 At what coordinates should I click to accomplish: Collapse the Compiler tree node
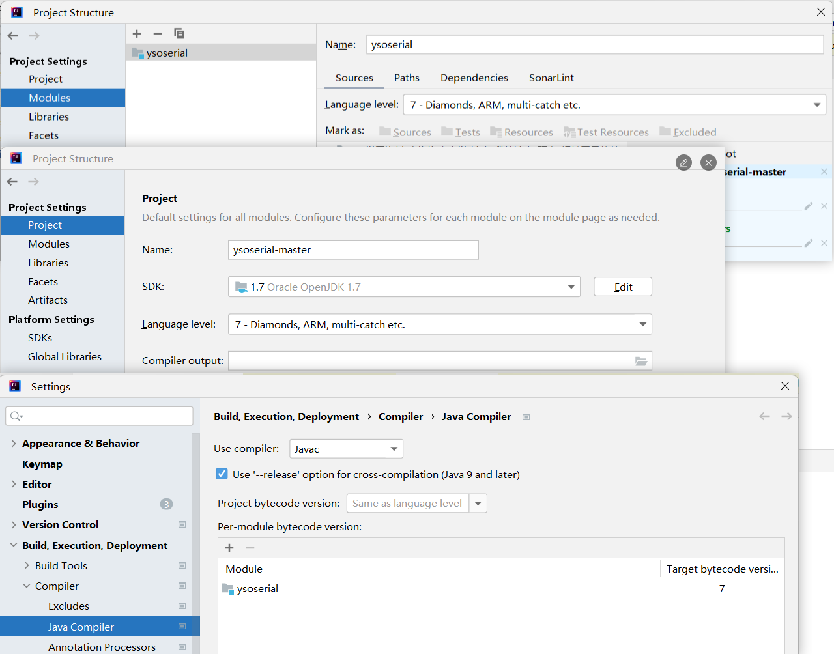point(27,586)
